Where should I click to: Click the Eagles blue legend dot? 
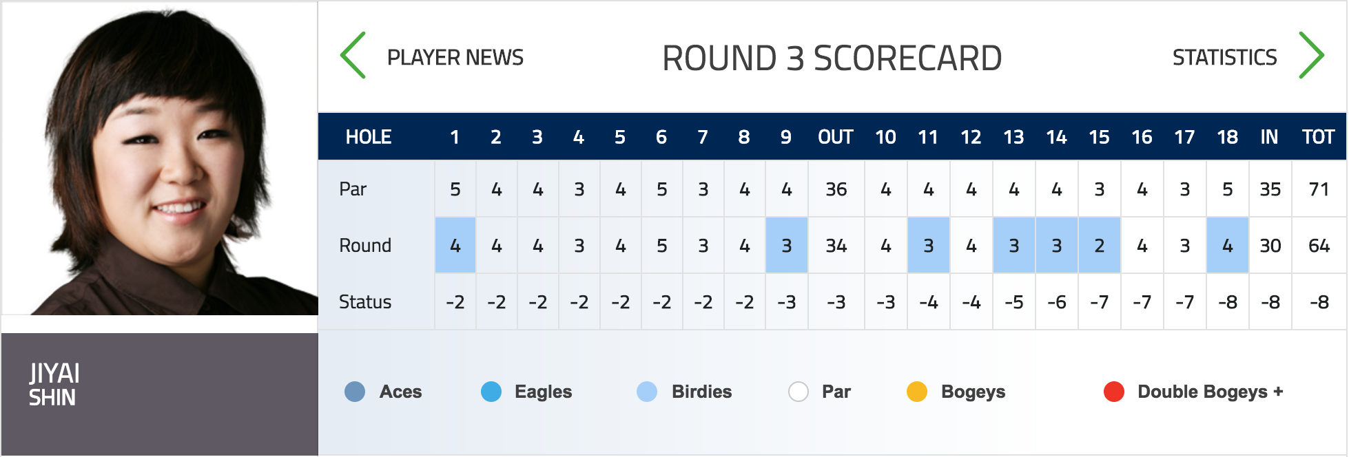pos(491,392)
